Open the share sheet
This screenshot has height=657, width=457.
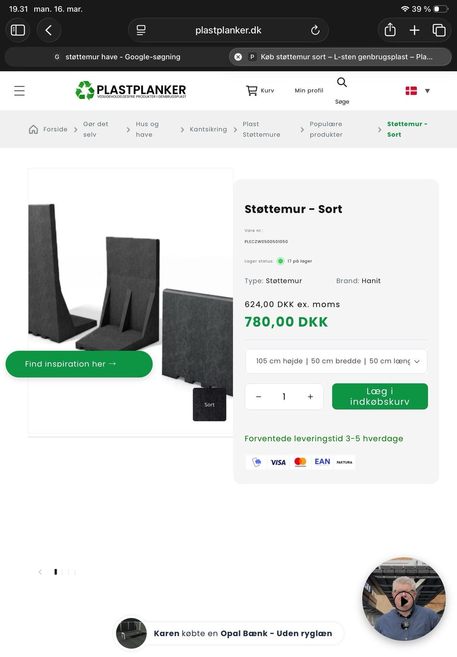click(x=390, y=30)
